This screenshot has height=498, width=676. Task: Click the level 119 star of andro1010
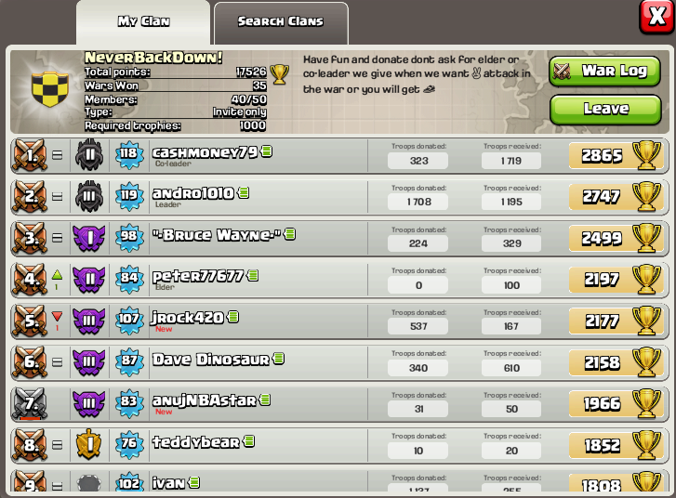tap(129, 196)
